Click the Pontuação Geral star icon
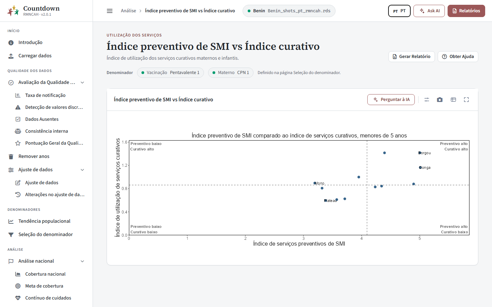Image resolution: width=492 pixels, height=307 pixels. [x=18, y=143]
